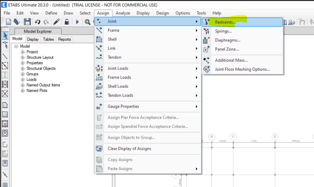Click the New Model page icon
The width and height of the screenshot is (314, 187).
click(8, 22)
